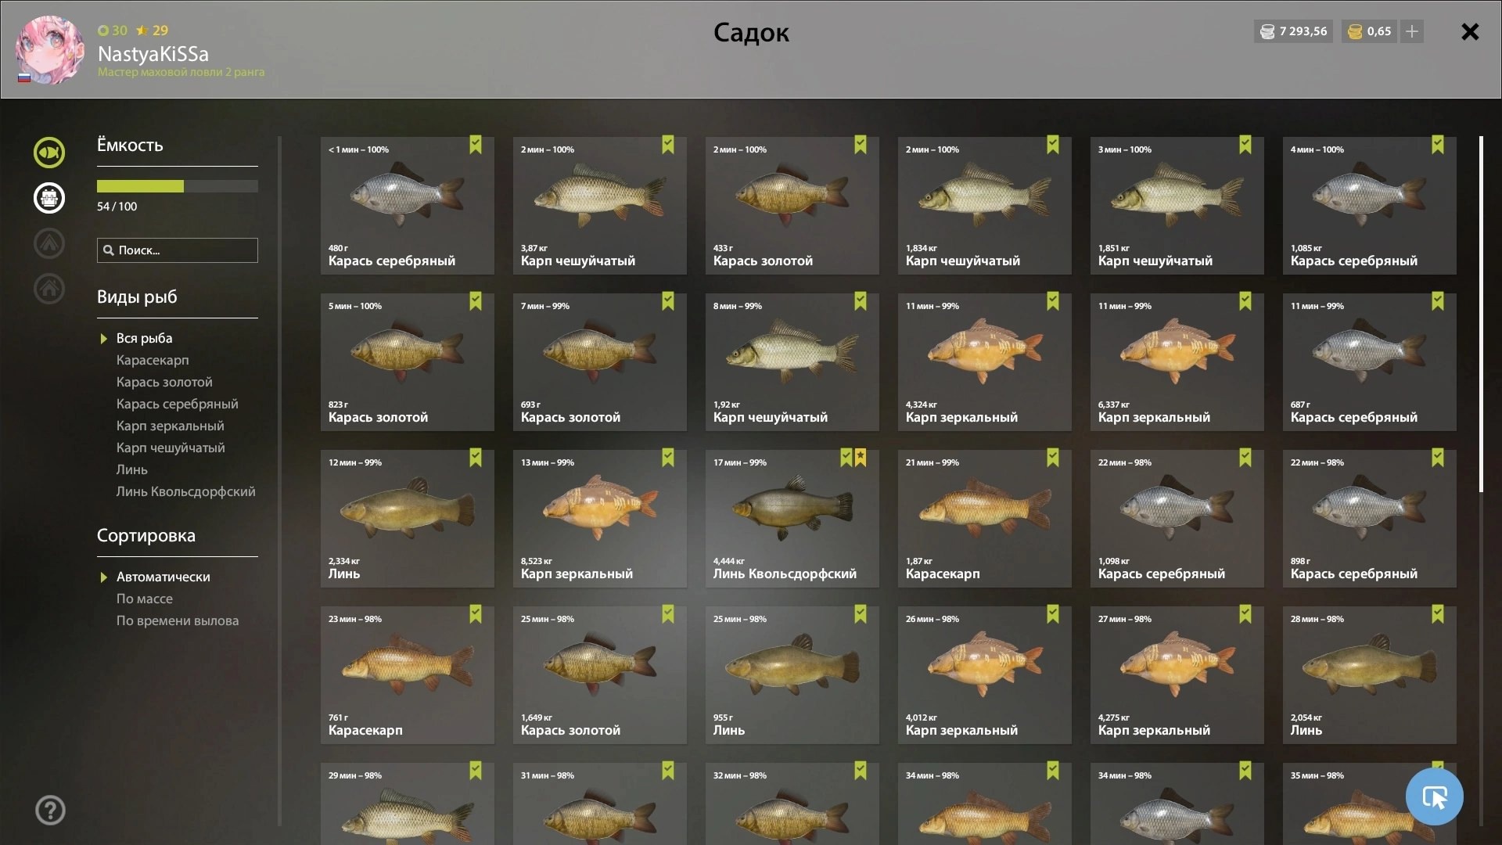This screenshot has width=1502, height=845.
Task: Open the fish keepnet sidebar icon
Action: click(x=49, y=152)
